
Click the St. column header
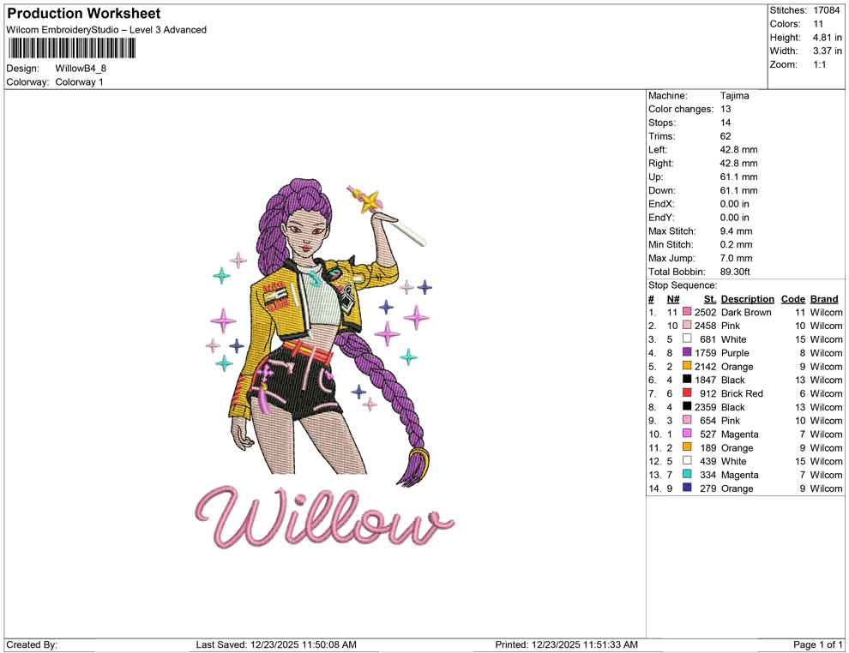(x=709, y=298)
